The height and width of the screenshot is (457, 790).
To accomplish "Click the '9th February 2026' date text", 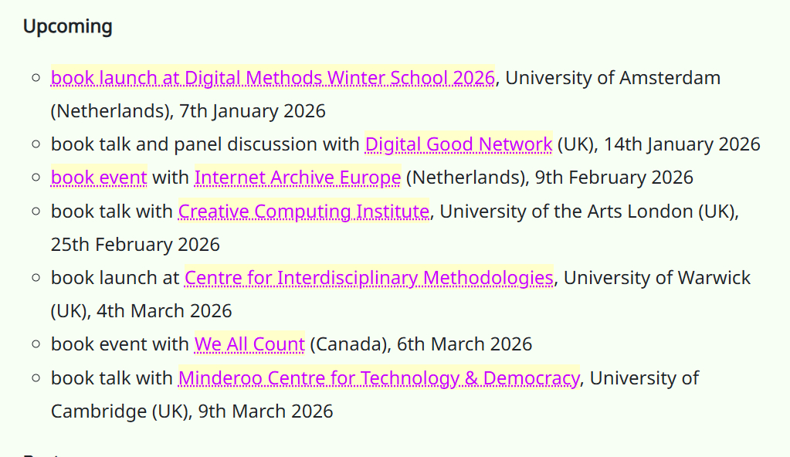I will tap(614, 178).
